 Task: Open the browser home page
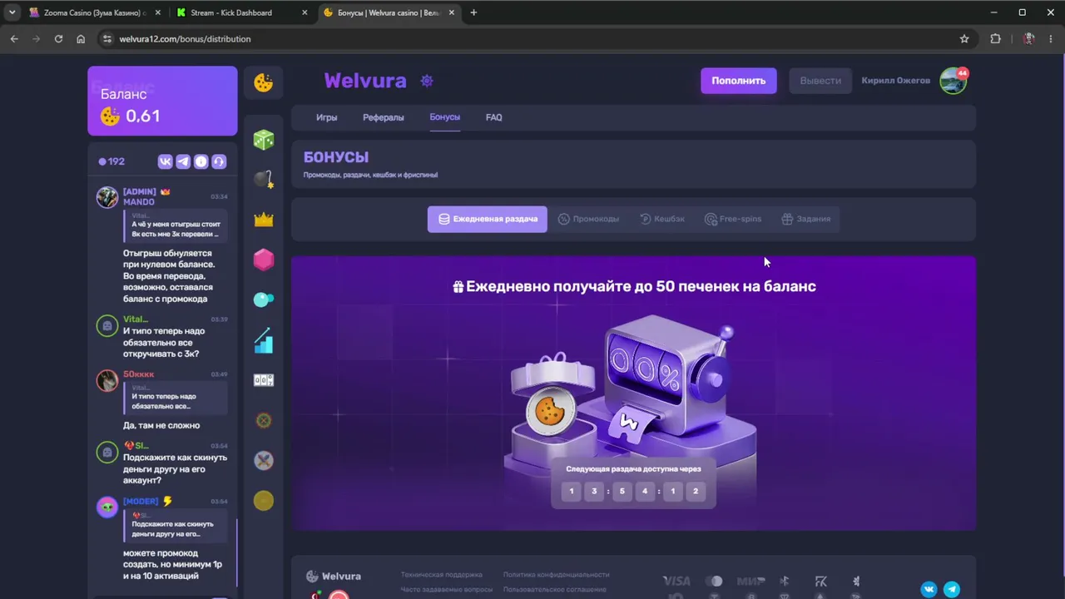click(x=81, y=39)
